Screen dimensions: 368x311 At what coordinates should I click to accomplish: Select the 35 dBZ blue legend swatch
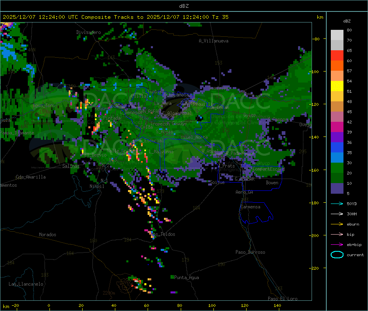point(337,147)
